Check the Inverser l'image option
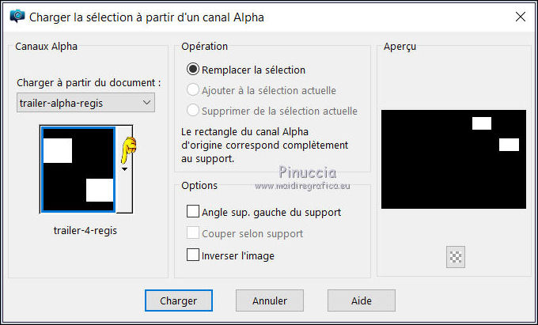The height and width of the screenshot is (325, 538). (192, 255)
